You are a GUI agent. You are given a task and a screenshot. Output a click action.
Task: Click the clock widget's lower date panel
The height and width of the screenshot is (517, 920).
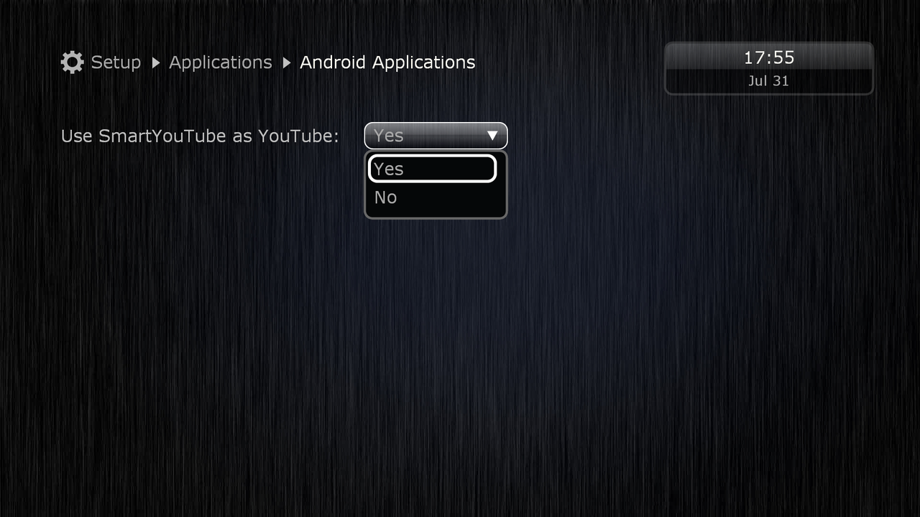click(x=769, y=81)
